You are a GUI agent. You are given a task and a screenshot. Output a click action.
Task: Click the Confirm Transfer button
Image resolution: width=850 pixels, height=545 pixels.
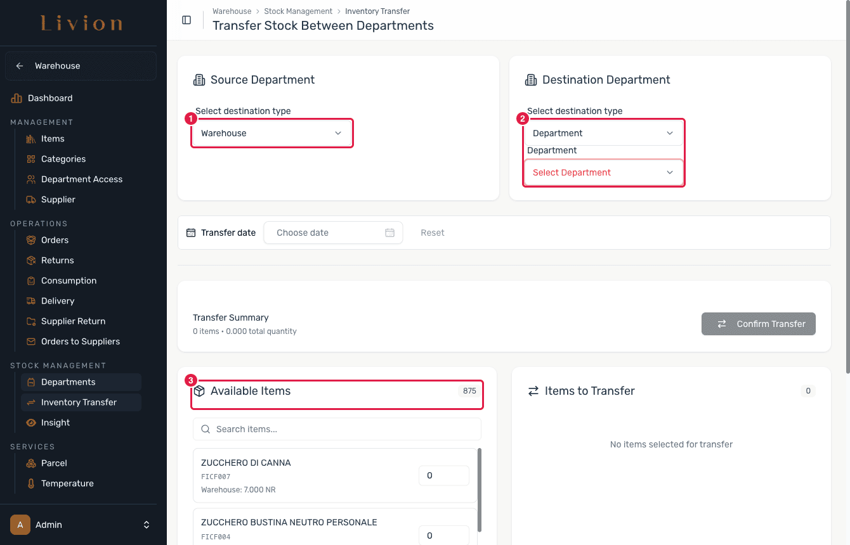tap(759, 324)
